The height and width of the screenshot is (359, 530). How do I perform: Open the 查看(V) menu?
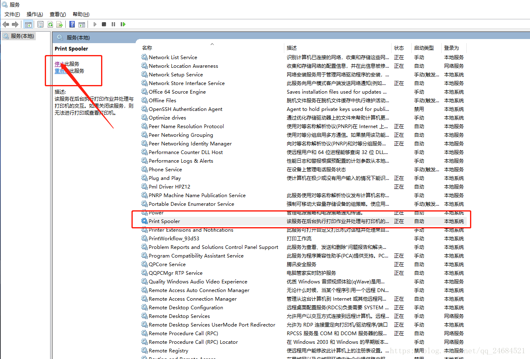tap(57, 14)
